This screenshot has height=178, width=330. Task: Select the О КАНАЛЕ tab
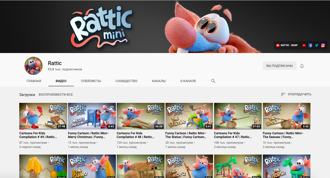[188, 81]
